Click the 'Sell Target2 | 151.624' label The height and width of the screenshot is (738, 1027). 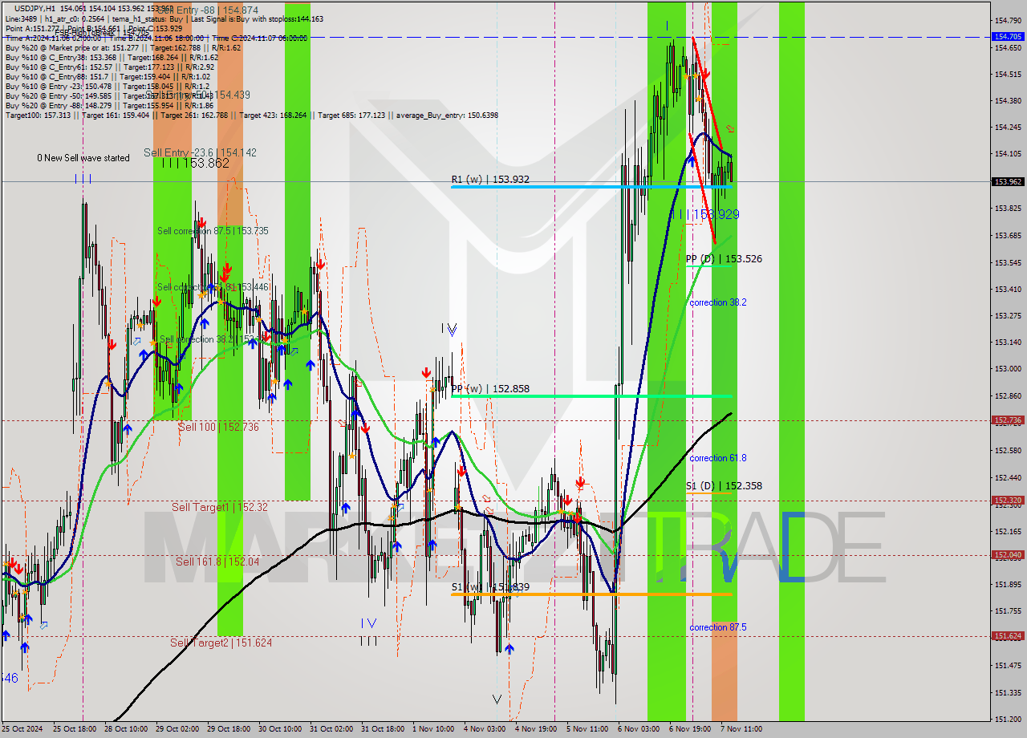221,643
